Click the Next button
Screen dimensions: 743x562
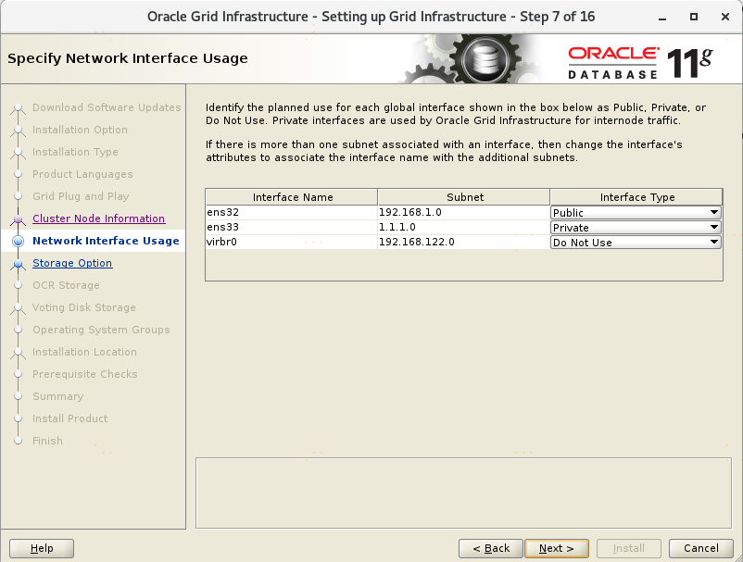pyautogui.click(x=556, y=548)
